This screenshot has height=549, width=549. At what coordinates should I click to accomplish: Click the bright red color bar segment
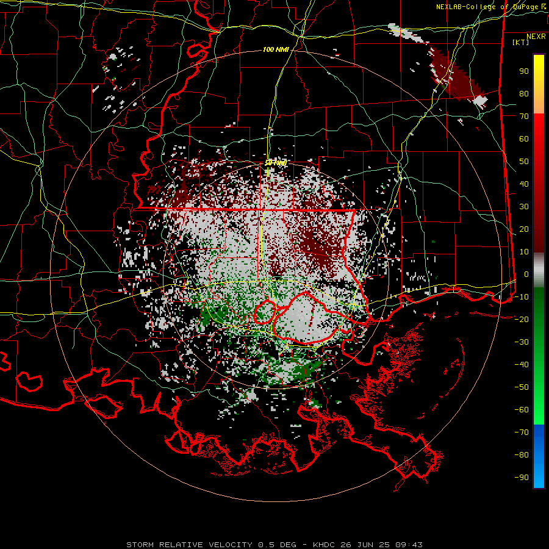539,126
